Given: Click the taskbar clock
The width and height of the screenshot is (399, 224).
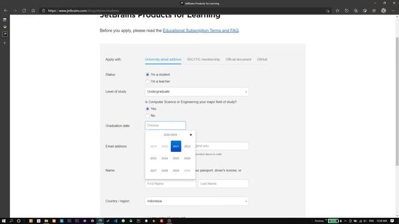Looking at the screenshot, I should [382, 221].
